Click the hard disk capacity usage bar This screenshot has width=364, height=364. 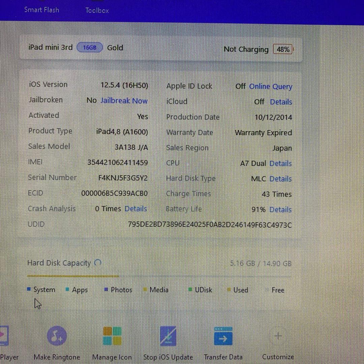159,276
